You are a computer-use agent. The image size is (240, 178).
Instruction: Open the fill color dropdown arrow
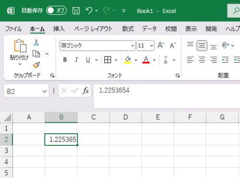[x=136, y=60]
